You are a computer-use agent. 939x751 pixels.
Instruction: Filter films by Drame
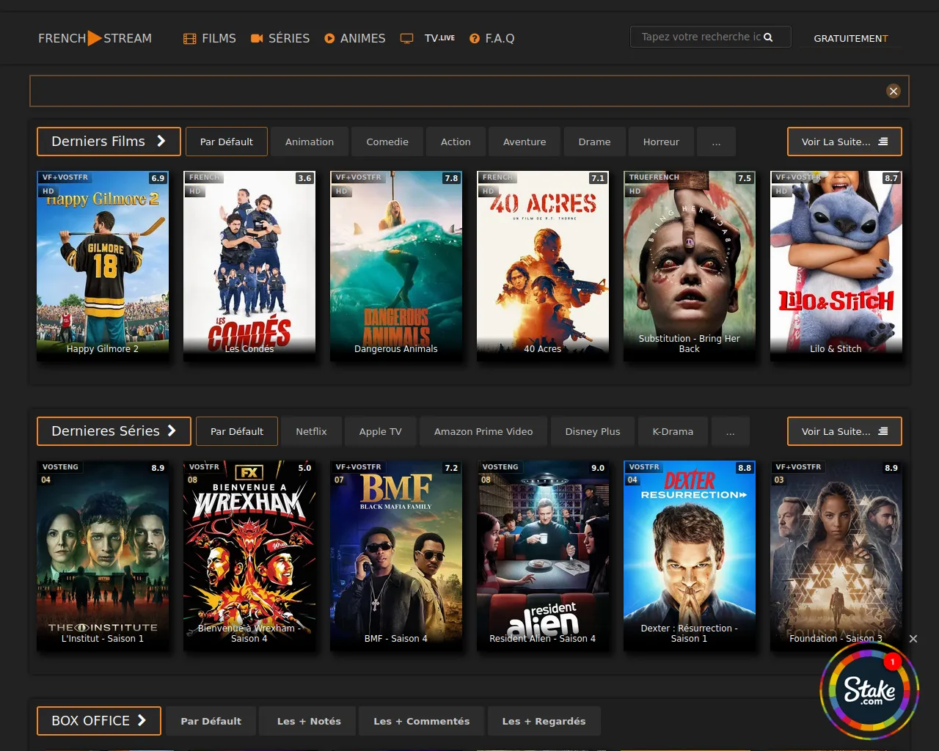(594, 142)
